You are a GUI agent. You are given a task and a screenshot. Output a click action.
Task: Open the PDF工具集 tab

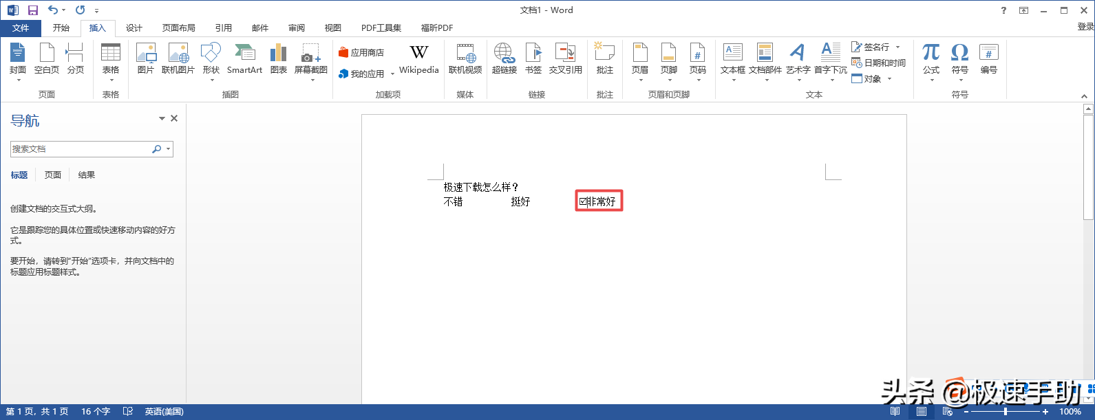point(381,28)
